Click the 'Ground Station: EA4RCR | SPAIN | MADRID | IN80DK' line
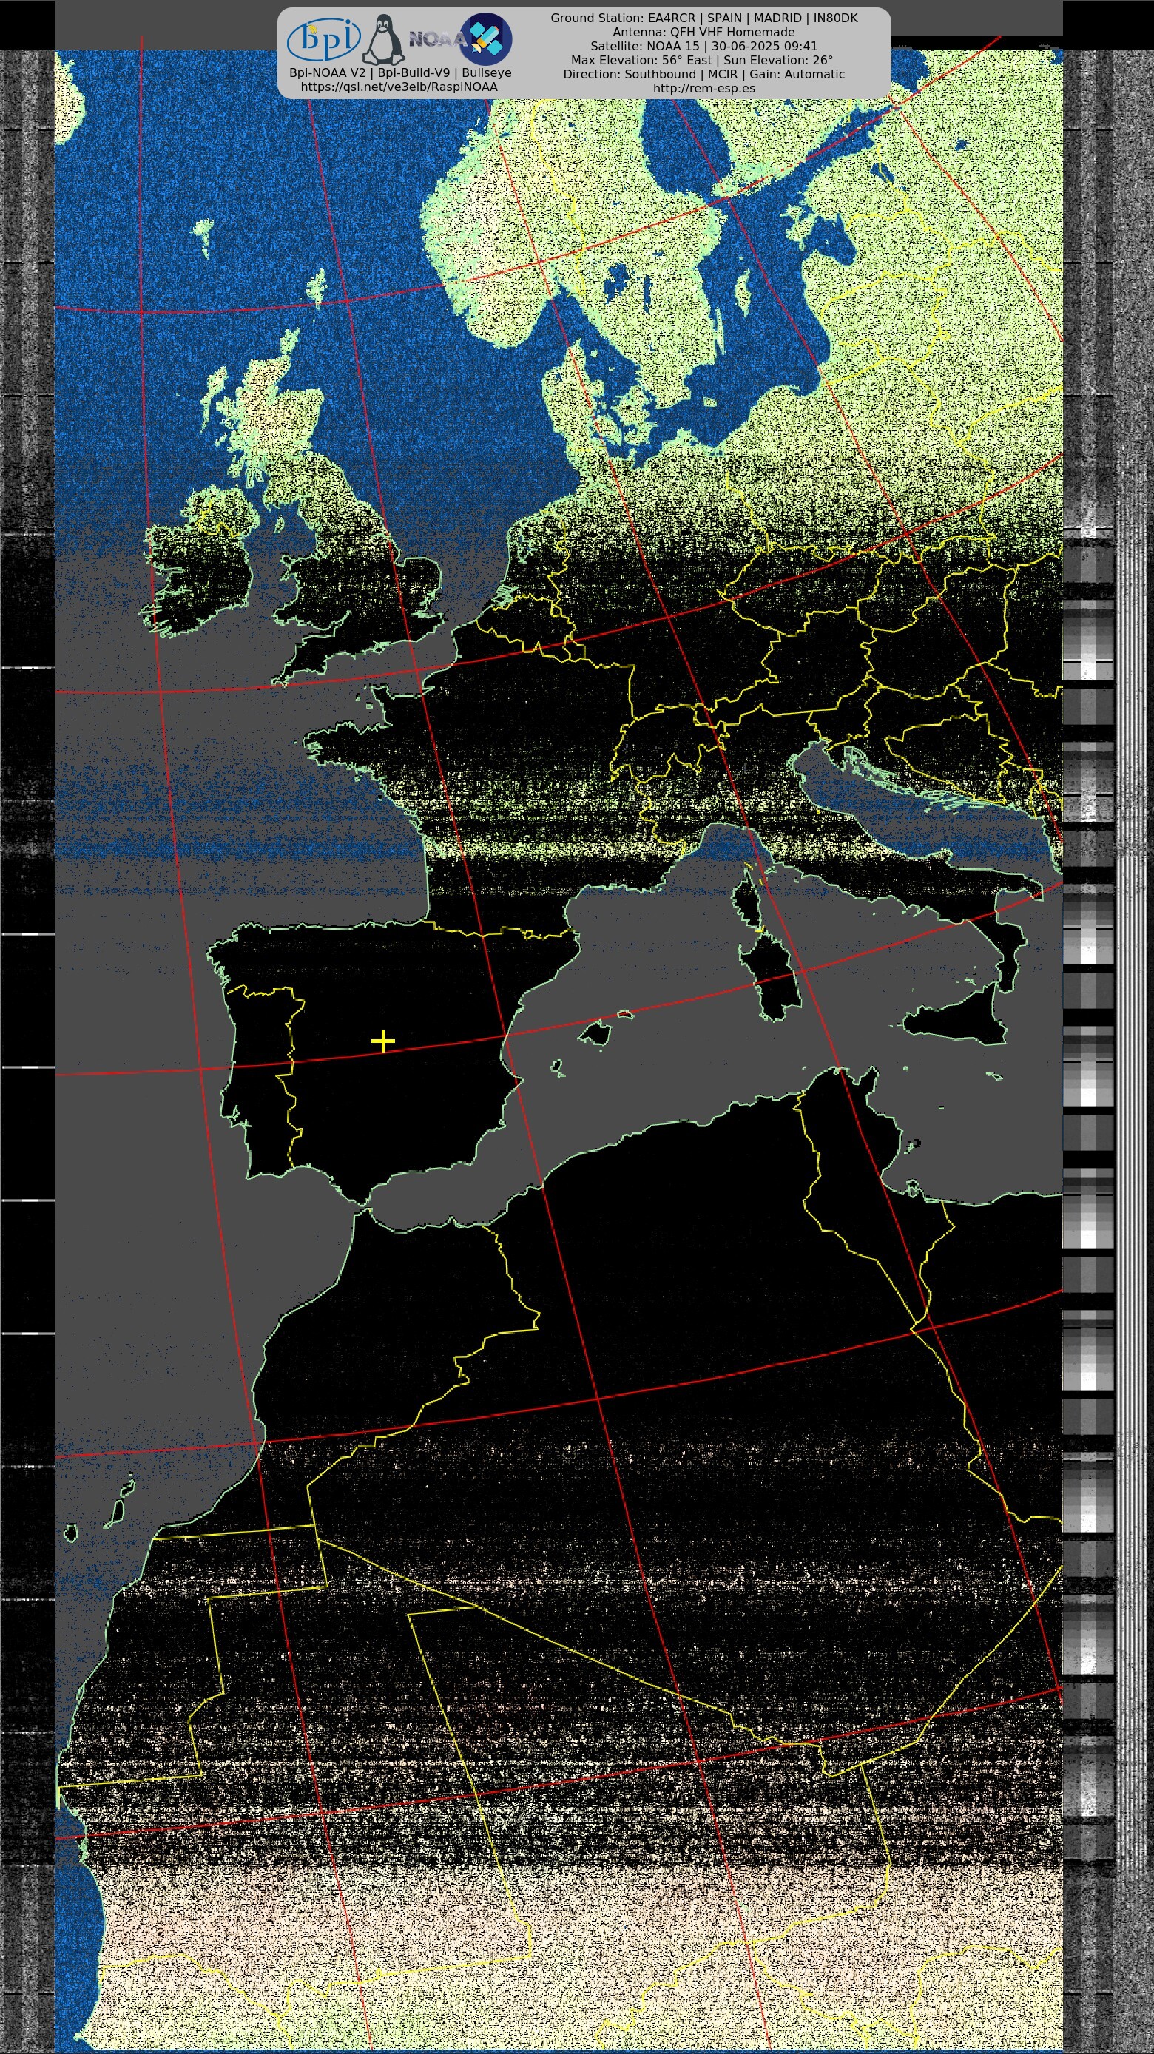Screen dimensions: 1154x2054 704,18
